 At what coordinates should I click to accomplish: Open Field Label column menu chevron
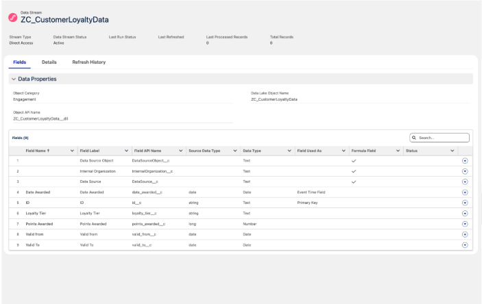pos(126,151)
